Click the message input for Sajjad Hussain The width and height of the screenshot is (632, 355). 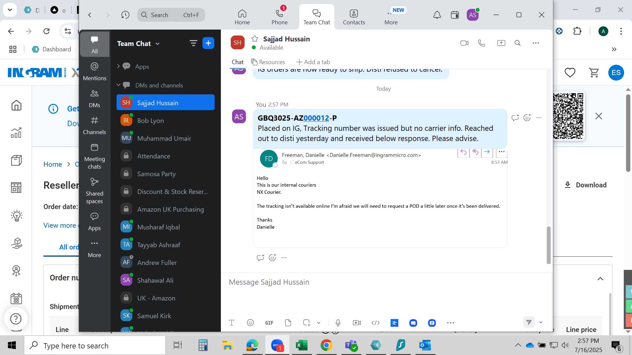(387, 282)
